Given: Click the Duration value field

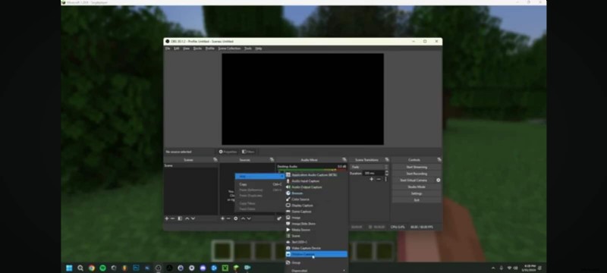Looking at the screenshot, I should (x=373, y=173).
